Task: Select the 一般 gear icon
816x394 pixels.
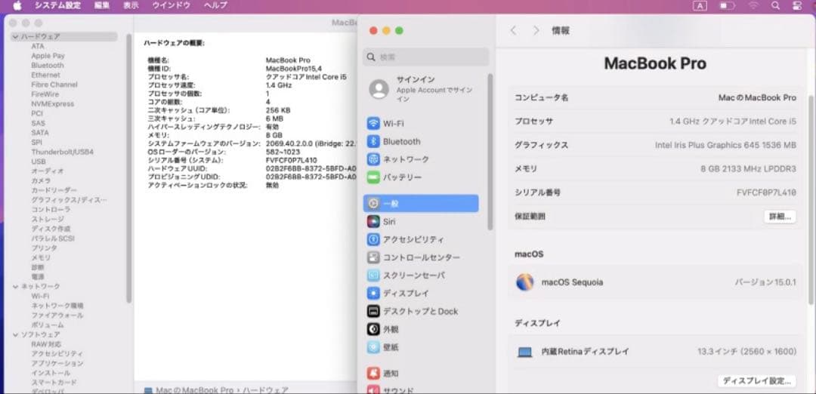Action: [x=373, y=204]
